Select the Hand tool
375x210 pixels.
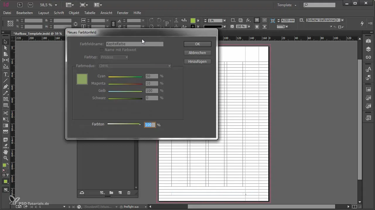click(5, 152)
